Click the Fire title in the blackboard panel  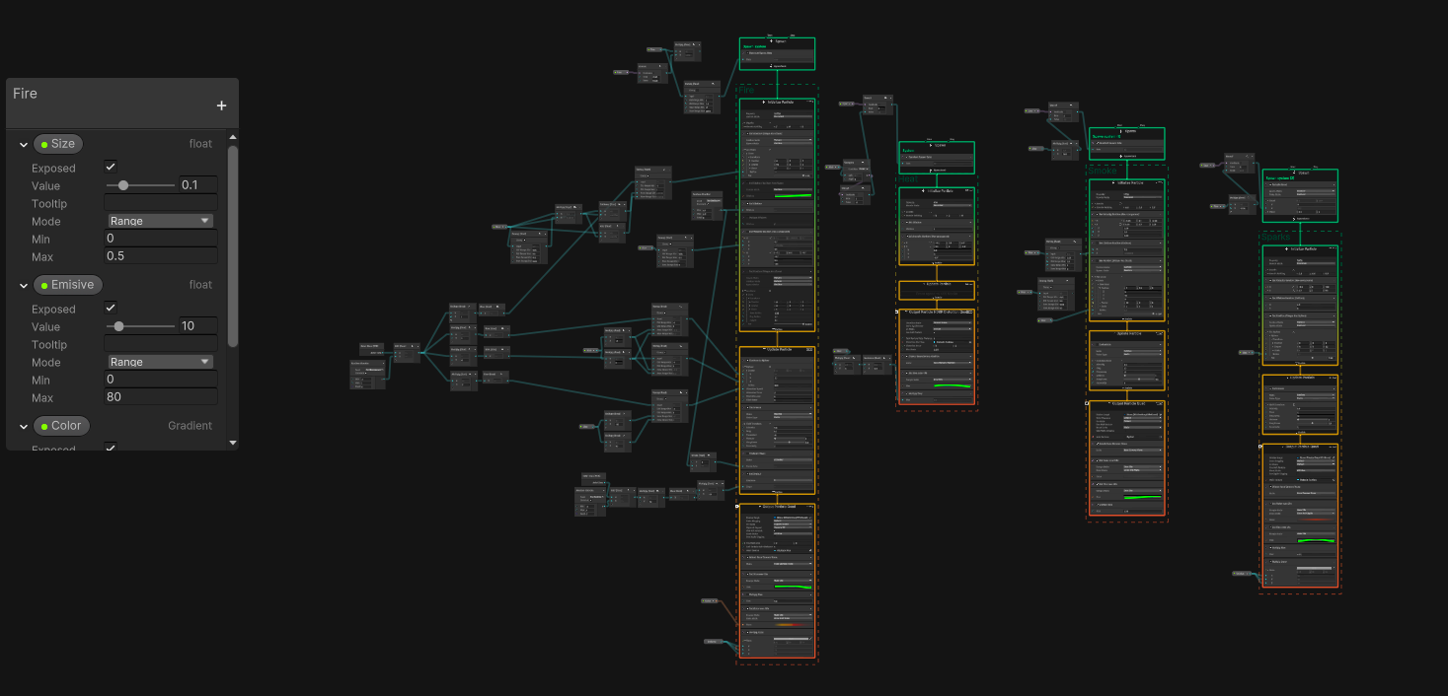pyautogui.click(x=25, y=93)
